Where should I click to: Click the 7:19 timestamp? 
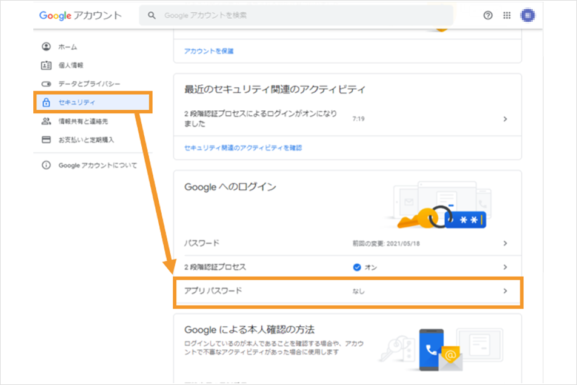(x=358, y=119)
